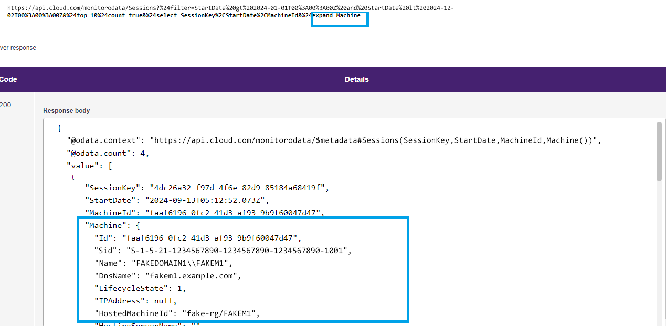Image resolution: width=666 pixels, height=326 pixels.
Task: Select the "HostedMachineId" fake-rg/FAKEM1 line
Action: point(177,313)
